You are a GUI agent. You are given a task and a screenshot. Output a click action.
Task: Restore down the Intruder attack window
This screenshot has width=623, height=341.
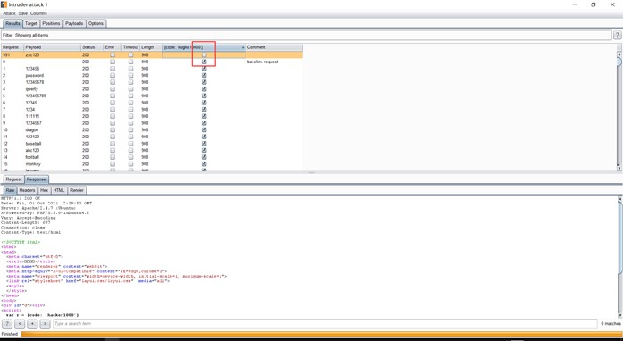594,4
